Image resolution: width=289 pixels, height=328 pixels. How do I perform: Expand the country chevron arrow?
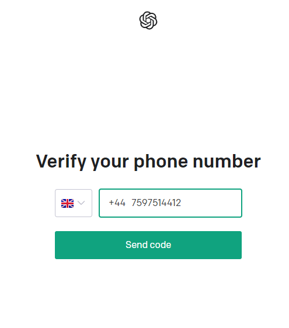point(81,203)
